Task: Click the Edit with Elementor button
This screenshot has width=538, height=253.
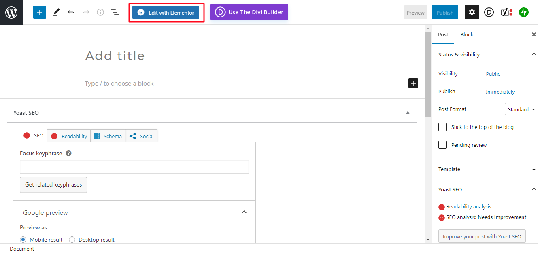Action: tap(165, 13)
